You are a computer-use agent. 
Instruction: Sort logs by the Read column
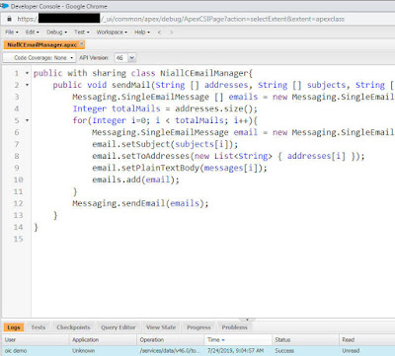[367, 340]
